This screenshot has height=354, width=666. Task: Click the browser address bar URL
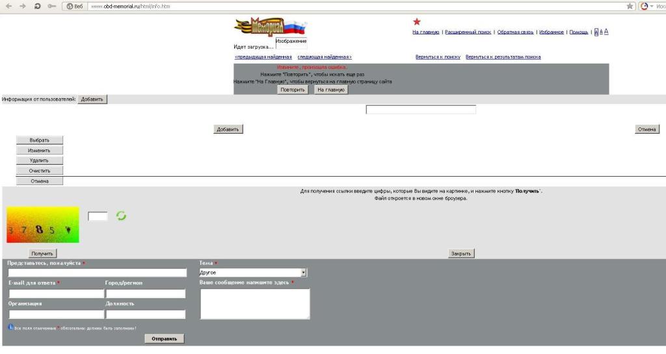click(x=130, y=6)
